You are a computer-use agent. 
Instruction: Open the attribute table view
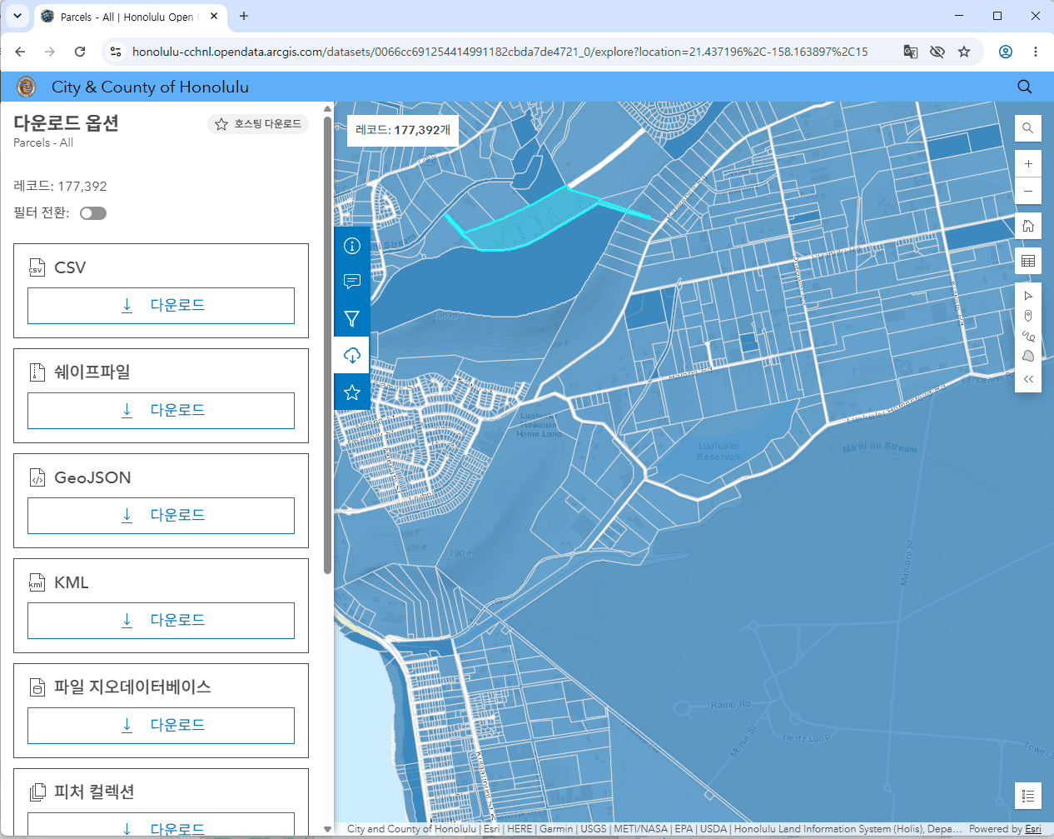click(x=1028, y=261)
